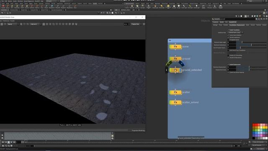Jump to first frame in playbar
Image resolution: width=268 pixels, height=151 pixels.
(3, 142)
